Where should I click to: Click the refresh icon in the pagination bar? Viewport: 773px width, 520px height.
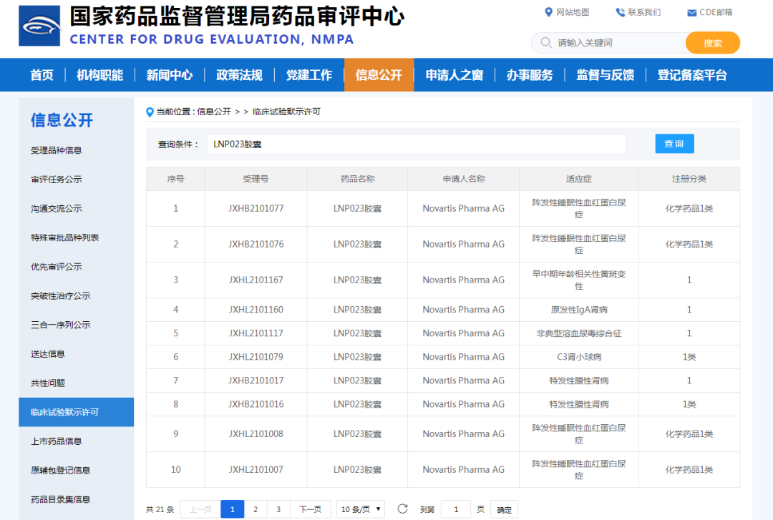402,509
